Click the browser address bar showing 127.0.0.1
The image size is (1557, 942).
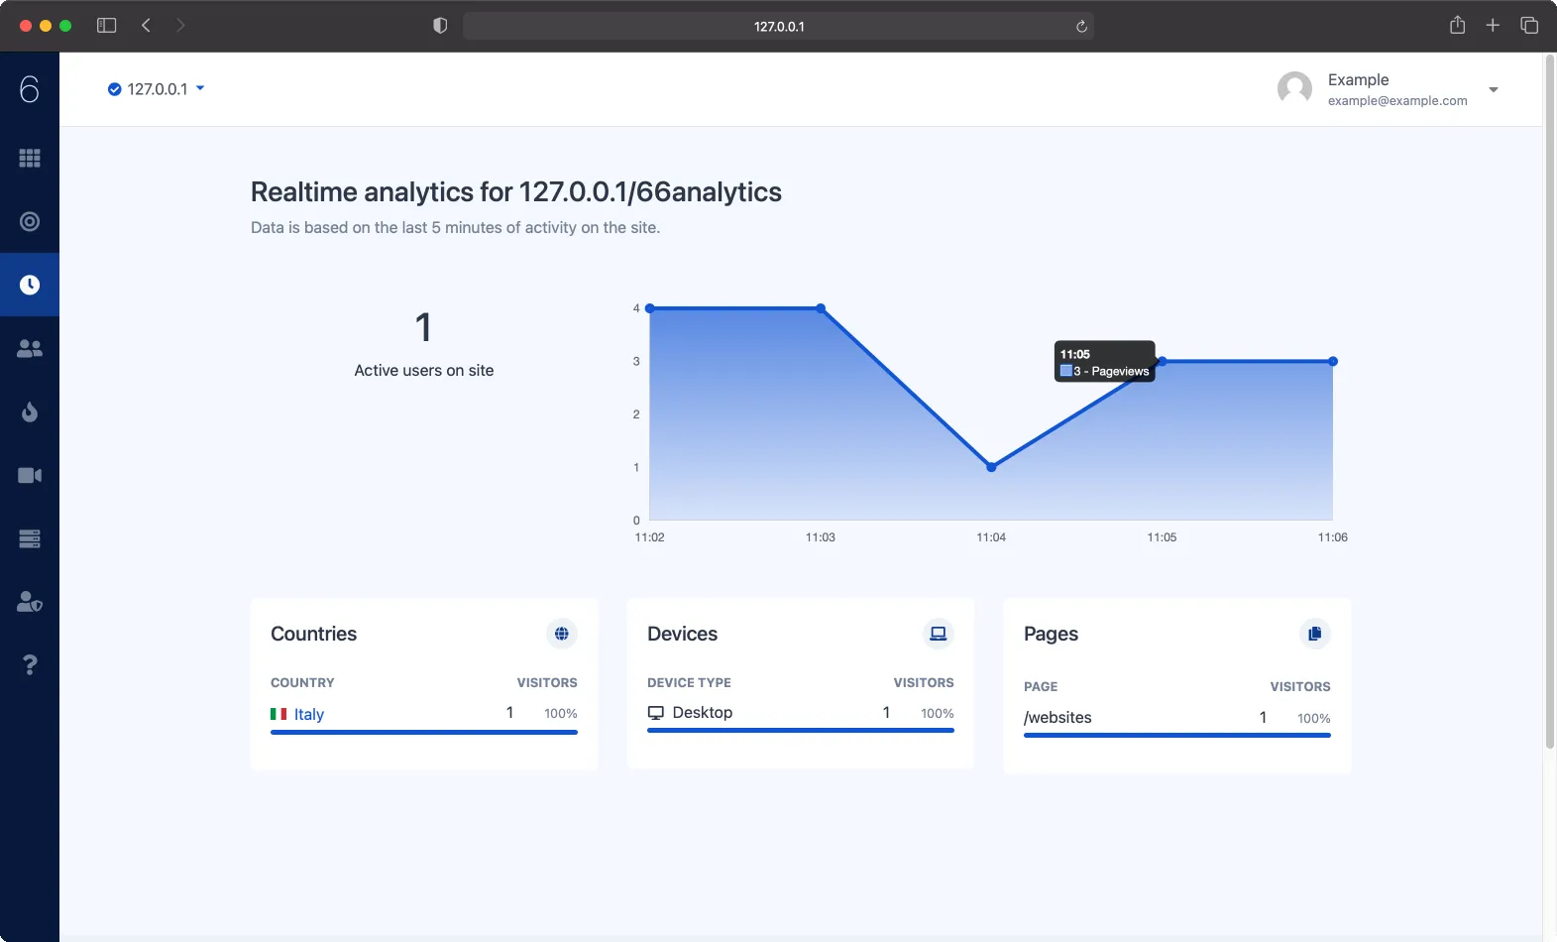click(x=779, y=27)
